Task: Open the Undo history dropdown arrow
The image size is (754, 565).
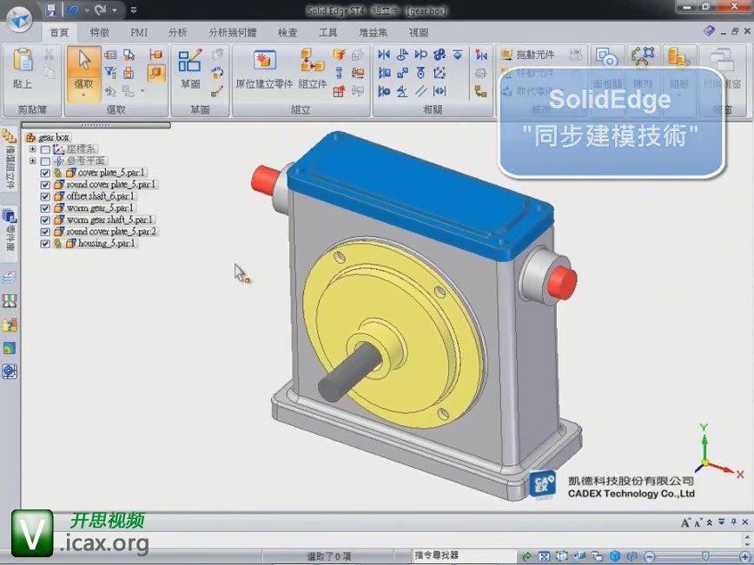Action: (87, 10)
